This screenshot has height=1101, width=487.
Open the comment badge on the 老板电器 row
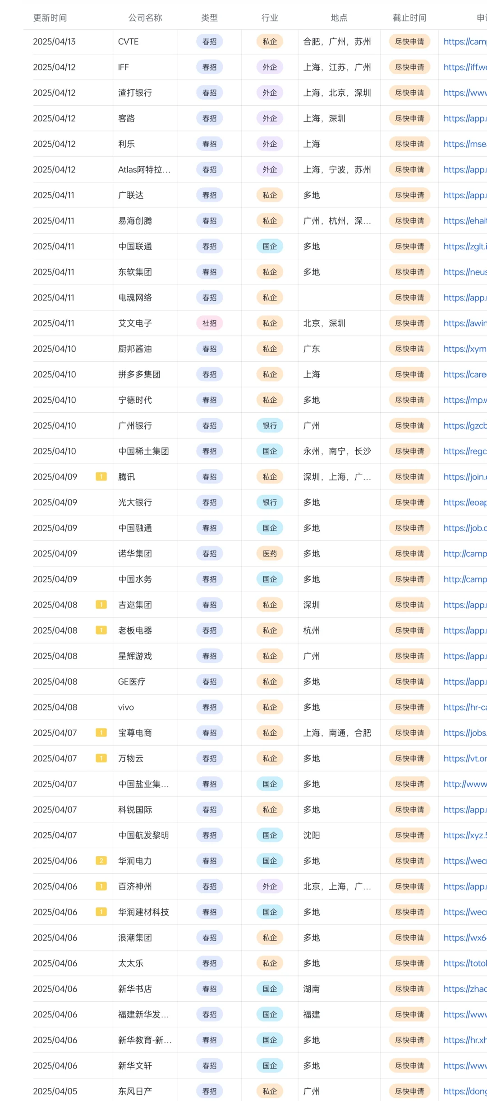[101, 630]
